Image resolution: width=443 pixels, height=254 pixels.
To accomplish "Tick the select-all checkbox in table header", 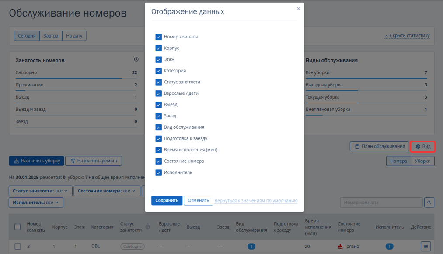I will coord(17,227).
